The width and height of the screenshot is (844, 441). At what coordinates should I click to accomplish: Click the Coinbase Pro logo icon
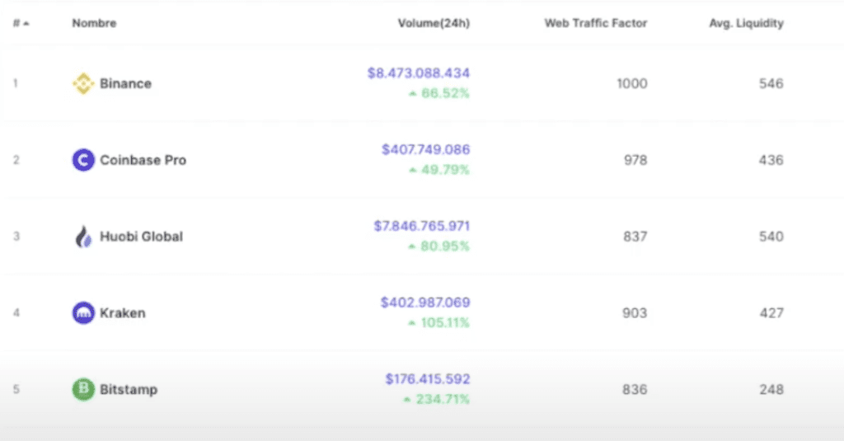[x=83, y=160]
